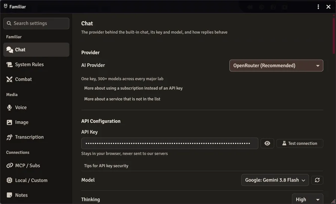Viewport: 336px width, 204px height.
Task: Click the 'Familiar' sidebar group heading
Action: [14, 37]
